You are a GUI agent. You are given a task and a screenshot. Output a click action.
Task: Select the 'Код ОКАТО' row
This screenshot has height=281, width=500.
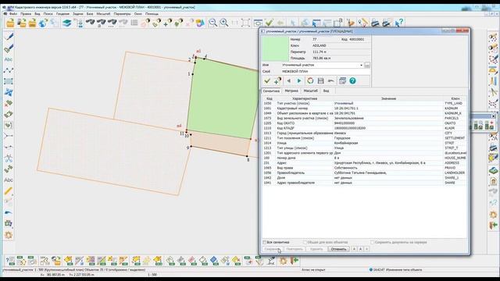[x=364, y=123]
